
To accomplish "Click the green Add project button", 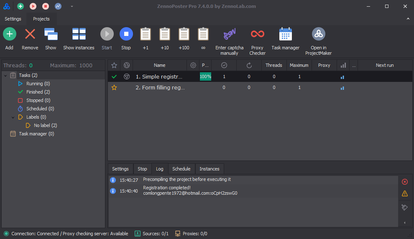I will coord(9,34).
